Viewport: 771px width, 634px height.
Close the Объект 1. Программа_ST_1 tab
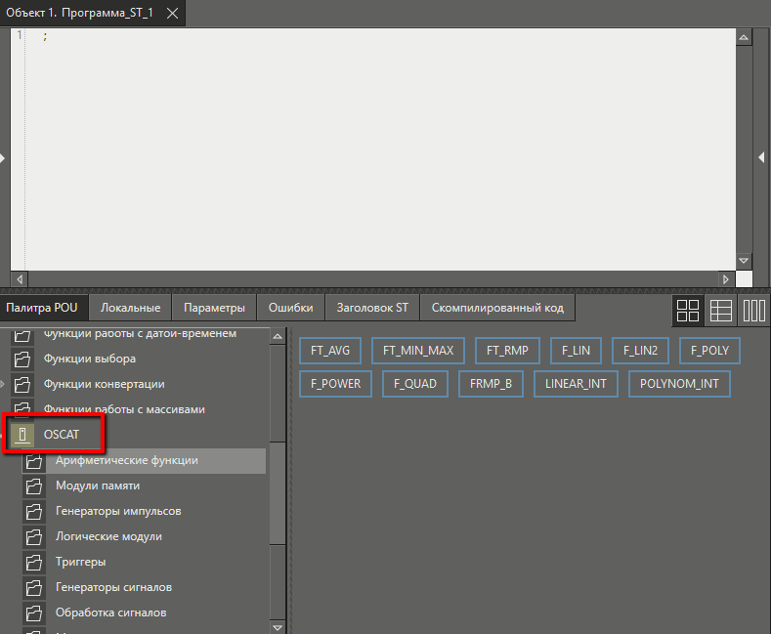click(x=172, y=14)
